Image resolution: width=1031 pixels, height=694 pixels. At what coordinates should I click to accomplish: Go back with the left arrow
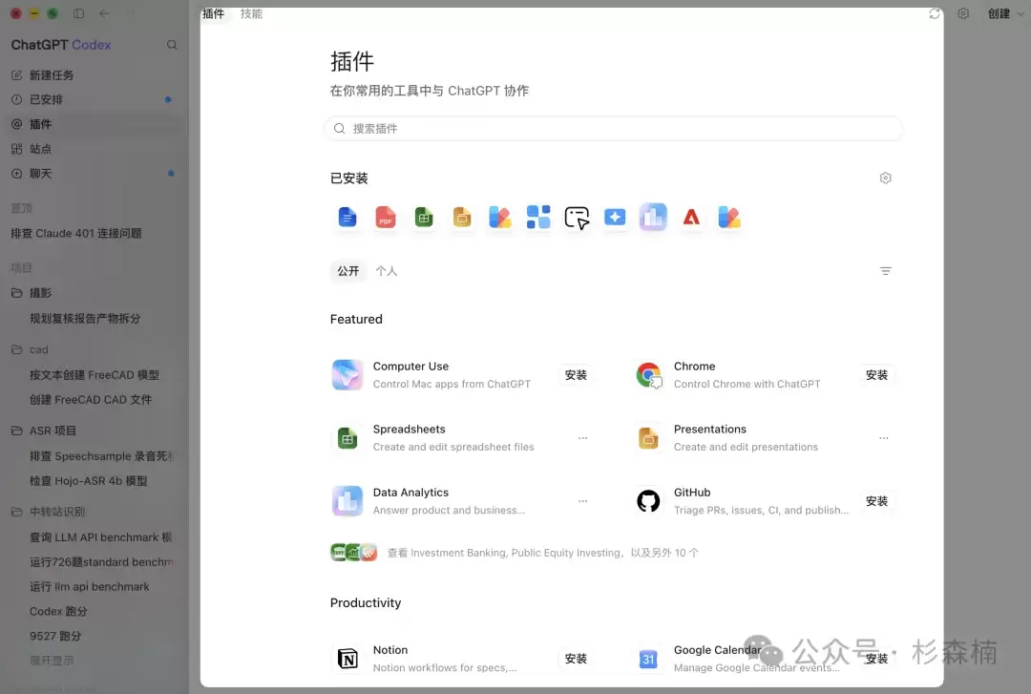coord(104,13)
